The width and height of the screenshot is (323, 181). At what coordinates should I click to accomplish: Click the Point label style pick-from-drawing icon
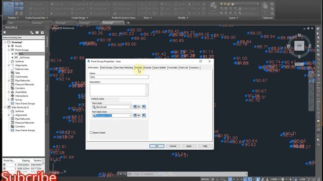click(x=144, y=116)
